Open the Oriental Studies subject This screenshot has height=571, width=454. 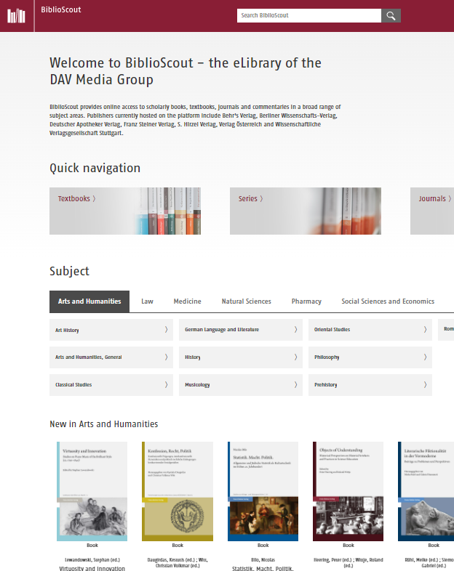(370, 330)
